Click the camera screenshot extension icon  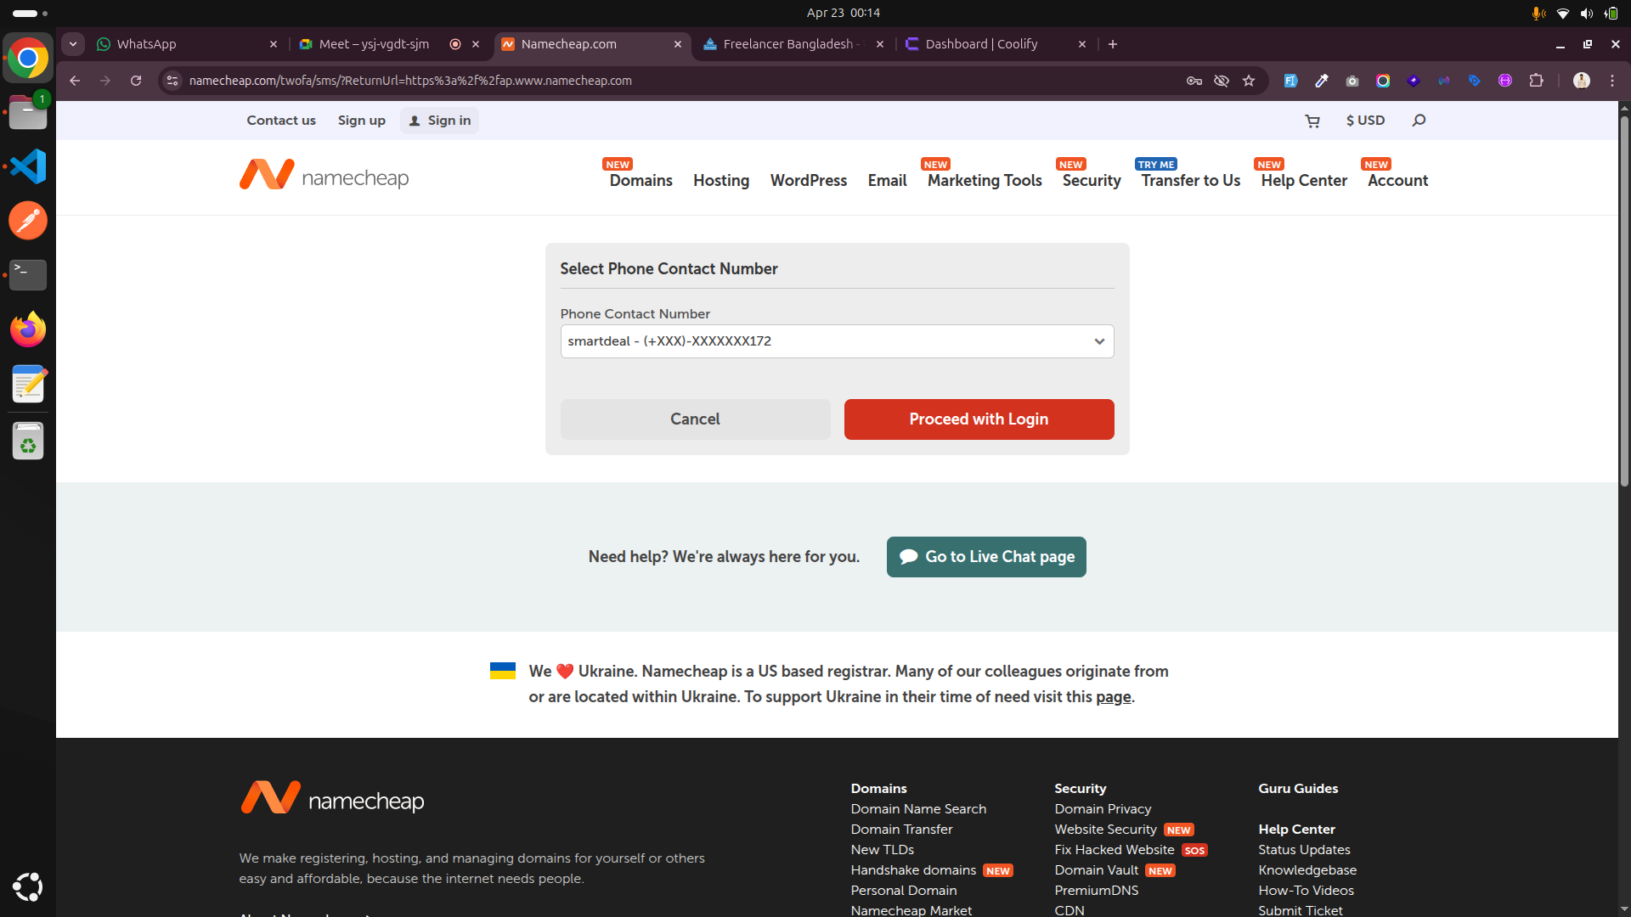coord(1352,81)
